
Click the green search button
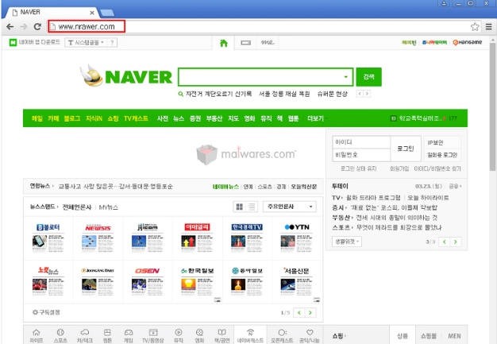(x=368, y=77)
